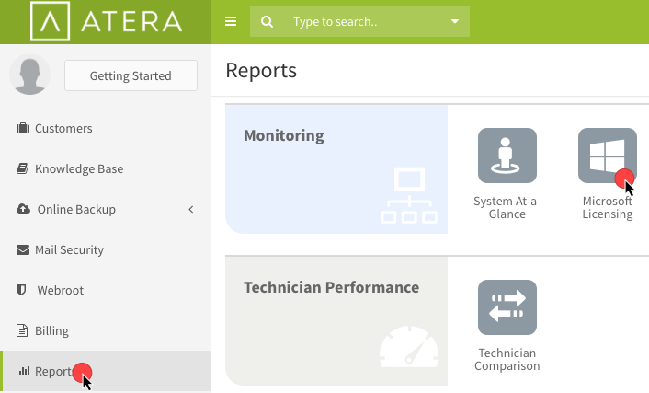
Task: Click the Atera logo
Action: (x=106, y=21)
